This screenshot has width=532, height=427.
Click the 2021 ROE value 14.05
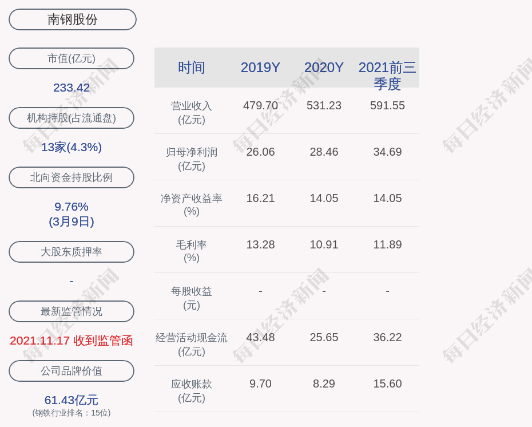(x=387, y=198)
